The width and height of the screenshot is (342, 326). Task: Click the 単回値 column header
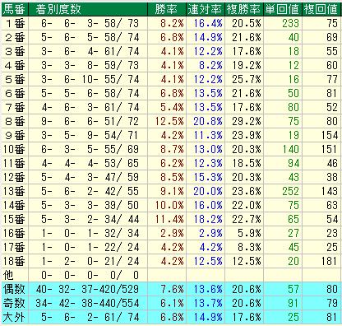[282, 9]
